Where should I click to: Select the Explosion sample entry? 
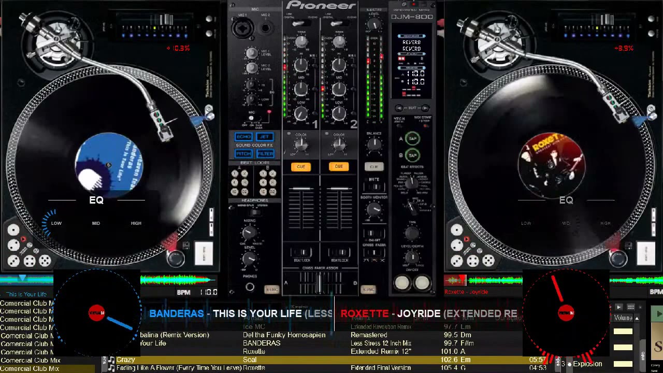coord(587,364)
